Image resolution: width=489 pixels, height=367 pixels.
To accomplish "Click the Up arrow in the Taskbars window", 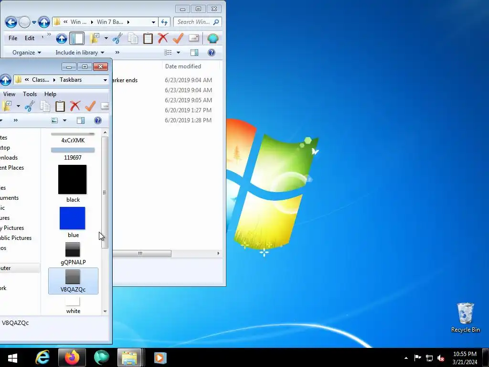I will pos(5,80).
